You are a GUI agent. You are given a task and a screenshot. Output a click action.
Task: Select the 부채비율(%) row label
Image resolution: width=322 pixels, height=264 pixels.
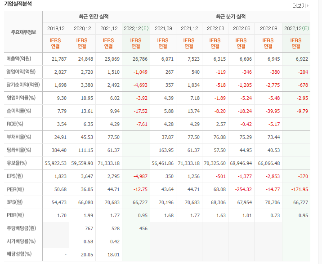[19, 137]
